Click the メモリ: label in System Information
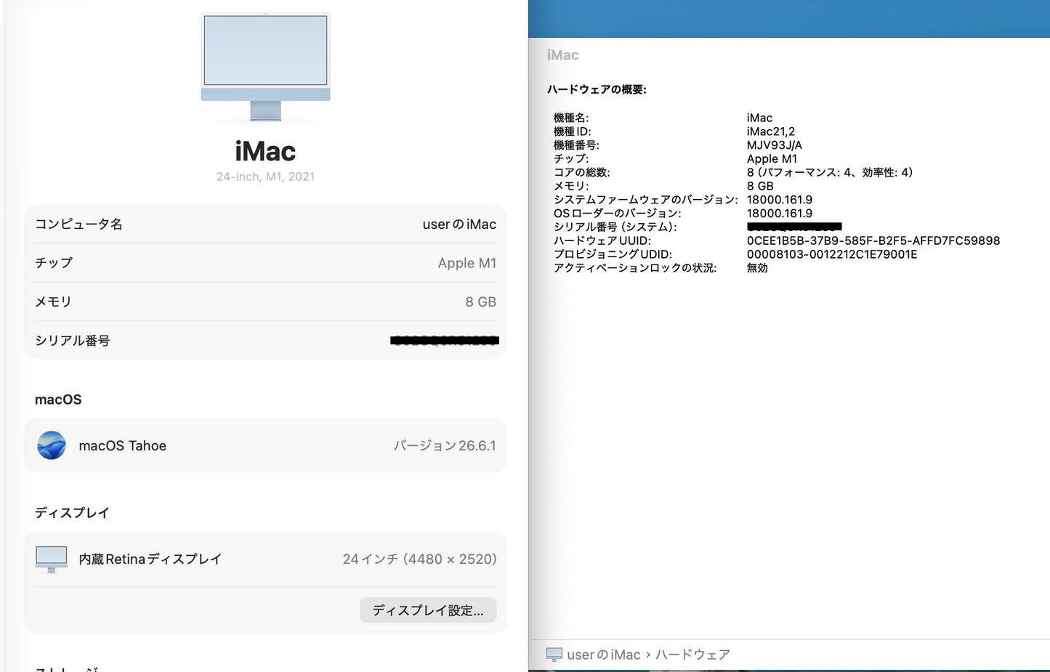This screenshot has width=1050, height=672. [x=571, y=186]
